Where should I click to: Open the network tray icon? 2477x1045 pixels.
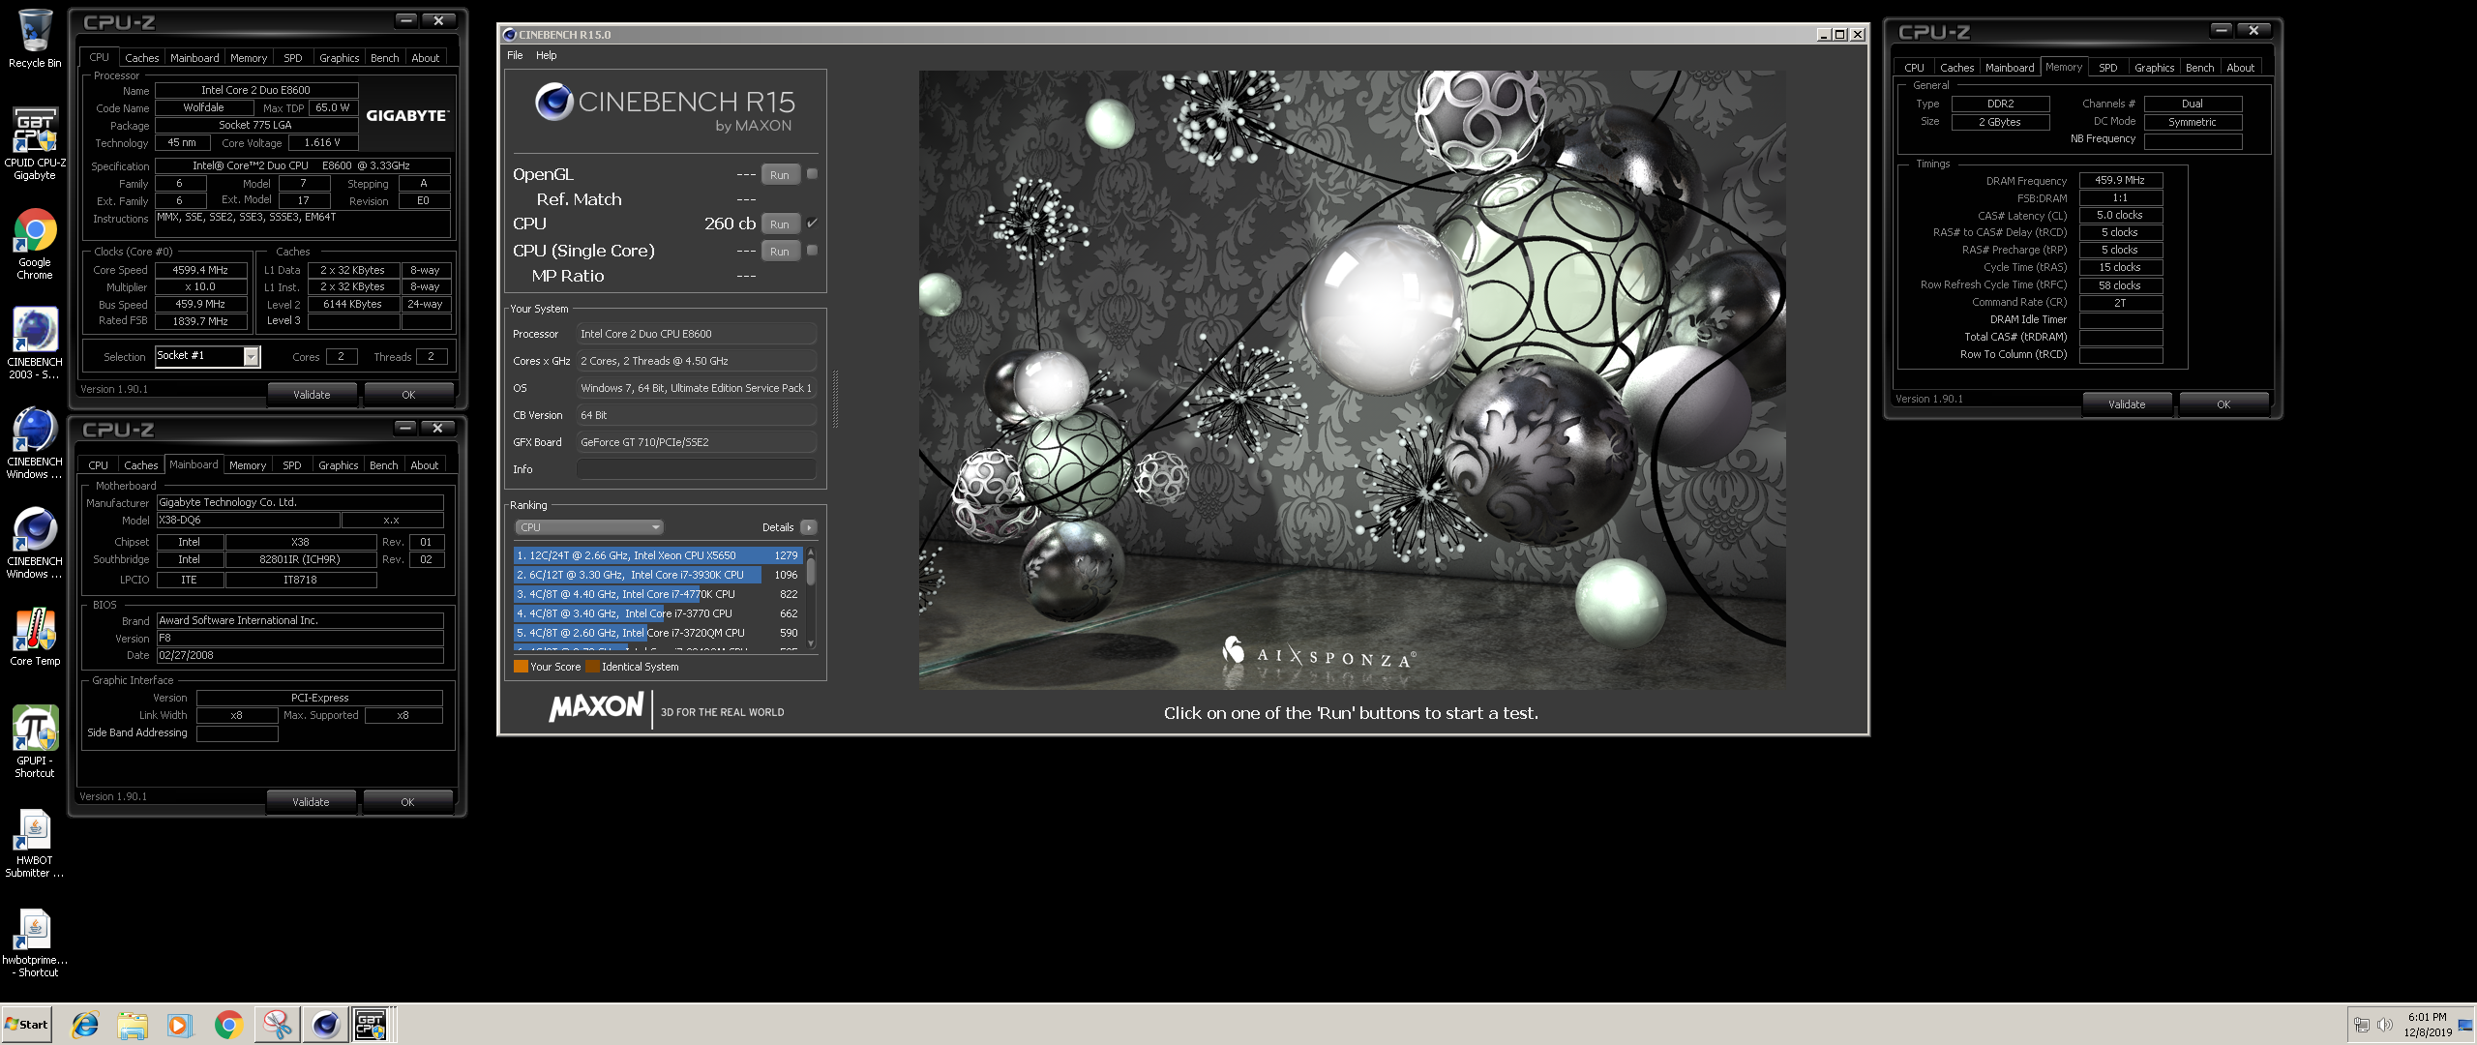click(2362, 1025)
